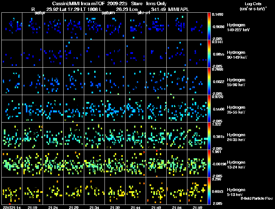
Task: Click the 'Ions Only' text in the title
Action: [x=156, y=3]
